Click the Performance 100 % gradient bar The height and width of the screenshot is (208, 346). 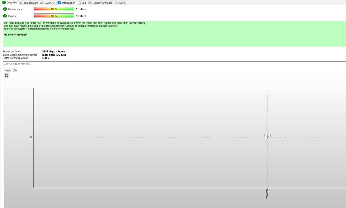pos(54,9)
